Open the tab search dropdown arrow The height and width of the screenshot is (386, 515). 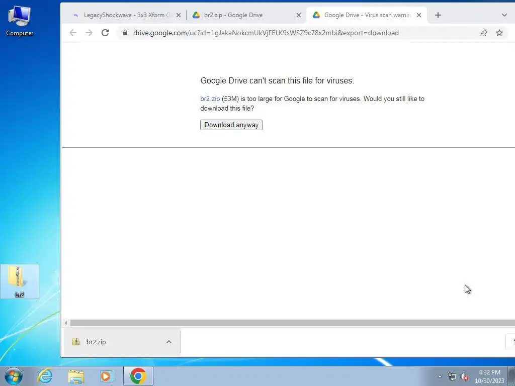click(504, 15)
